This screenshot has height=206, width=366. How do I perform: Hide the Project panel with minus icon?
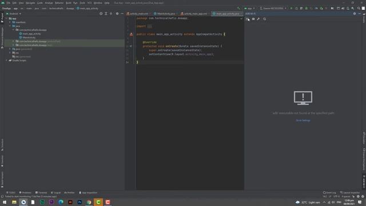(122, 14)
